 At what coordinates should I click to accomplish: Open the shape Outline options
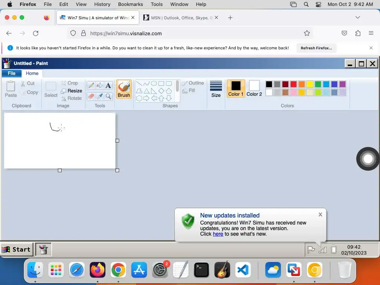(193, 83)
